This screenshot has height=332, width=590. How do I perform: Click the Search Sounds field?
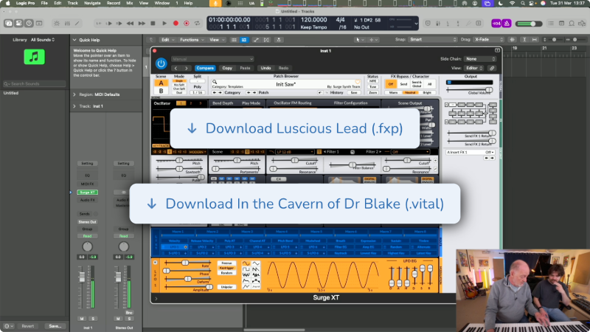point(34,83)
